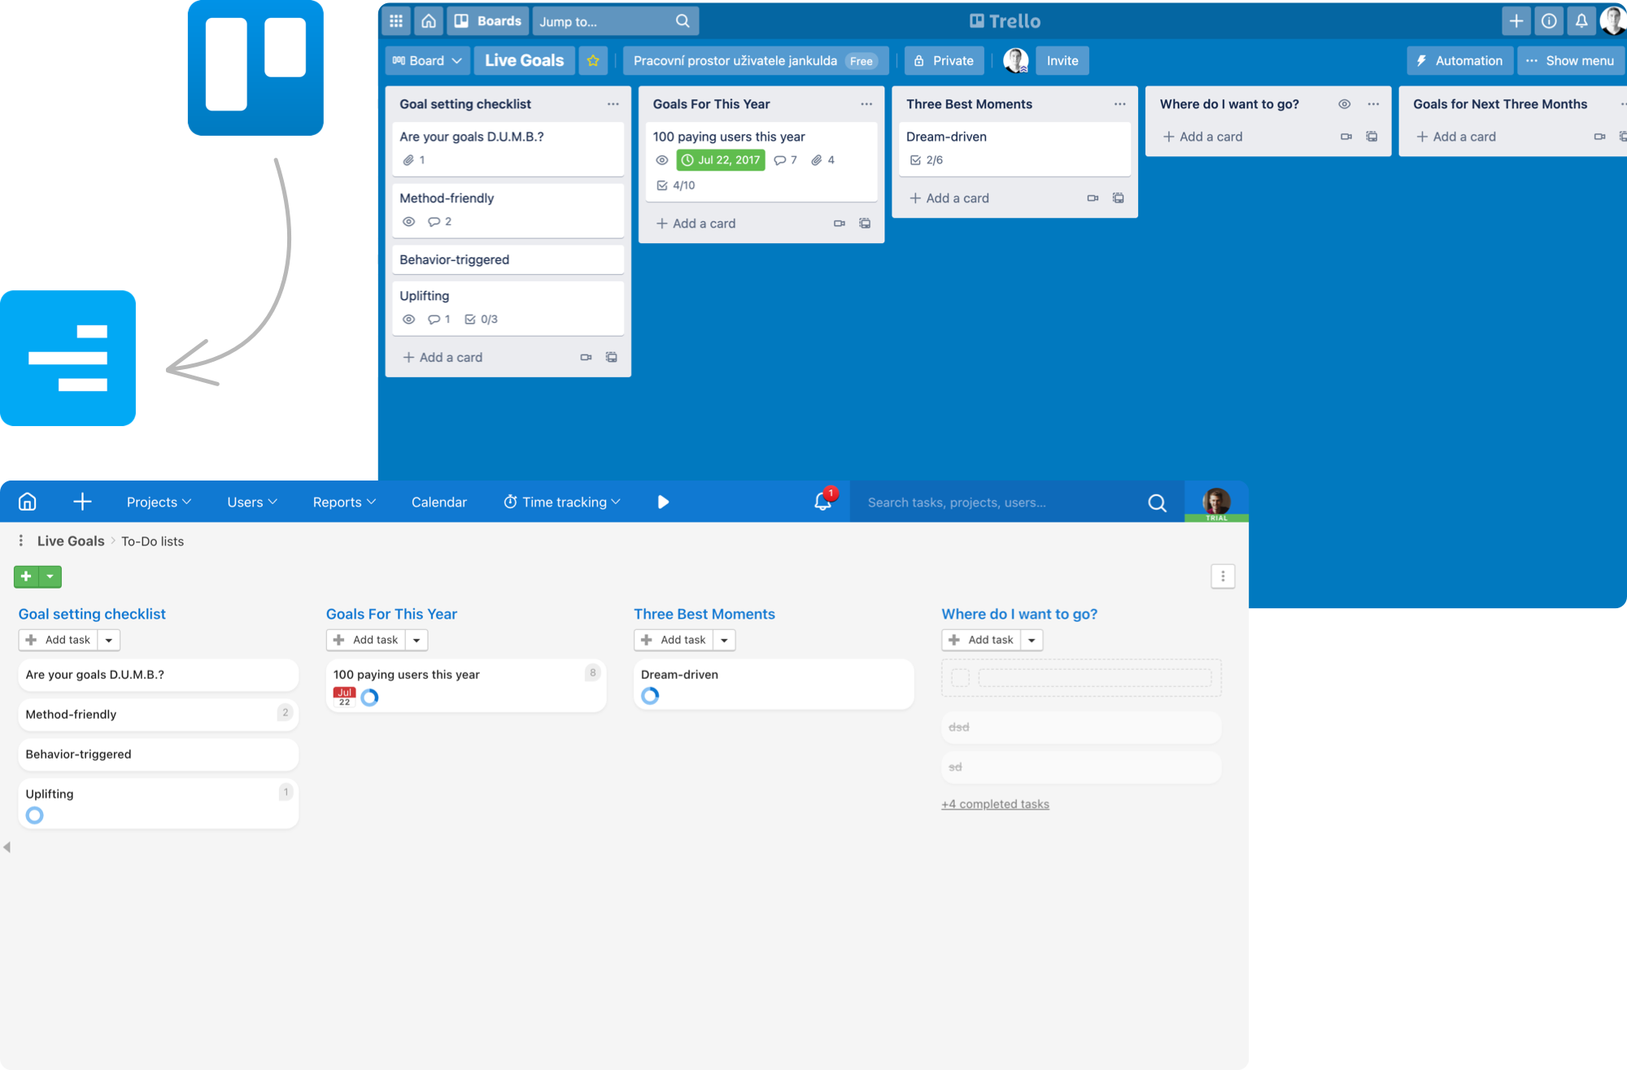Open Goals For This Year list menu dots
The image size is (1627, 1070).
(x=866, y=104)
